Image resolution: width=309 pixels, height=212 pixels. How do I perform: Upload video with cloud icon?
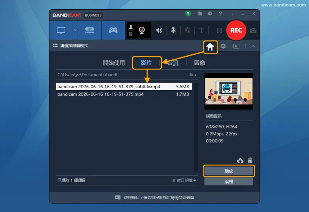point(240,160)
